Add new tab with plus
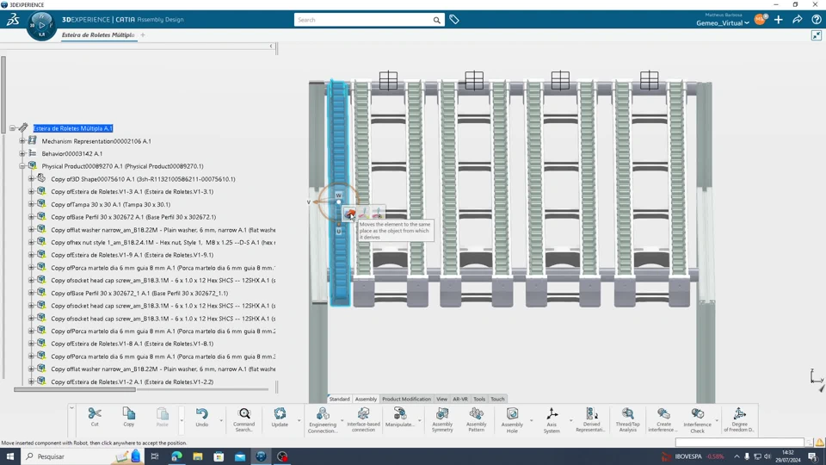This screenshot has width=826, height=465. [143, 34]
